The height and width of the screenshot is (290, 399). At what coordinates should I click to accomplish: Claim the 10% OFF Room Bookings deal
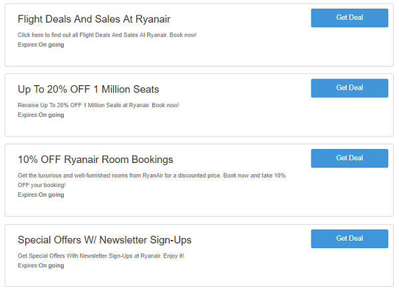349,158
